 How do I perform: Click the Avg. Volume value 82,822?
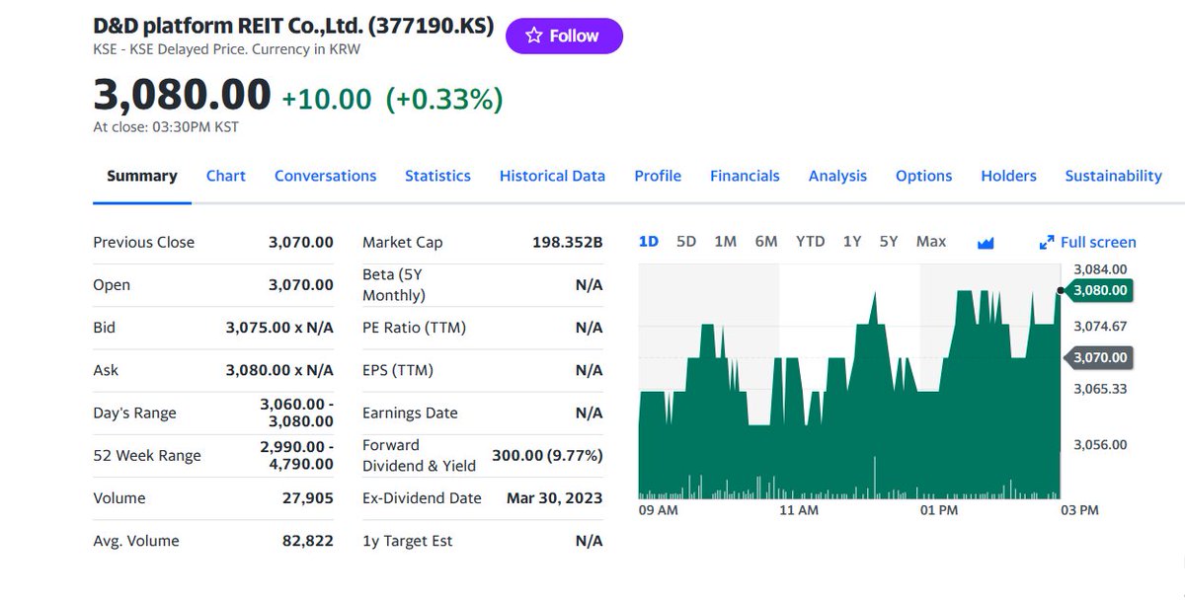(x=308, y=541)
